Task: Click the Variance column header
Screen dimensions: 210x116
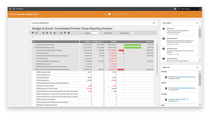Action: tap(114, 42)
